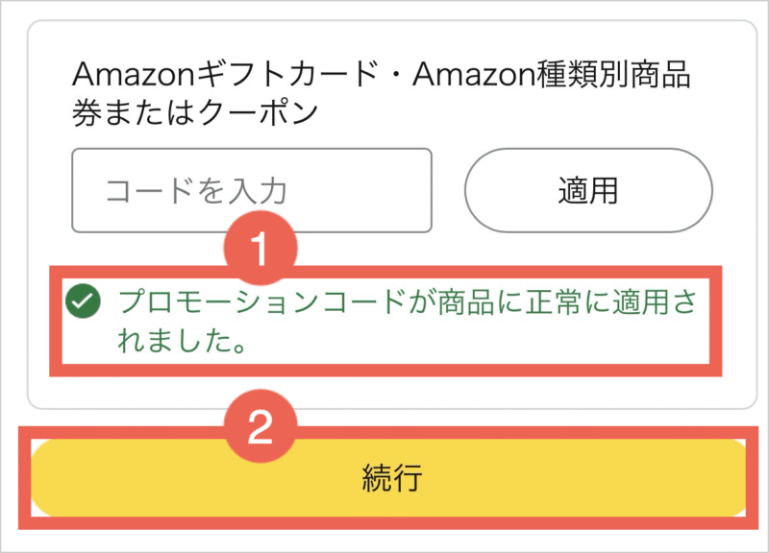Click the コードを入力 placeholder text
Screen dimensions: 769x553
[196, 190]
